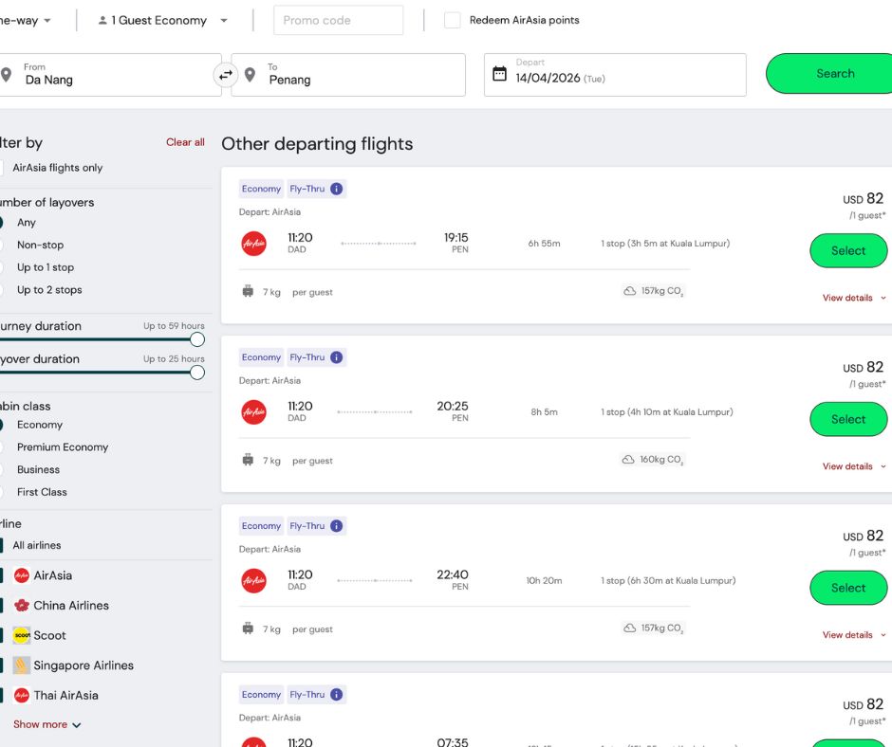Click '1 stop (6h 30m at Kuala Lumpur)' text
Viewport: 892px width, 747px height.
(x=668, y=580)
